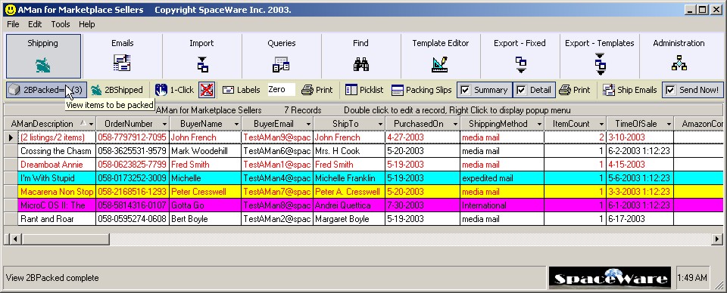
Task: Click the Export - Fixed icon
Action: (521, 64)
